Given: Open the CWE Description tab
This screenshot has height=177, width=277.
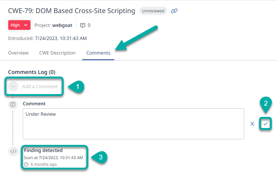Looking at the screenshot, I should (x=57, y=53).
